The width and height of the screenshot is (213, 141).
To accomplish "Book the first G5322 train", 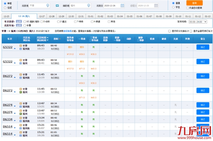I will (x=203, y=47).
